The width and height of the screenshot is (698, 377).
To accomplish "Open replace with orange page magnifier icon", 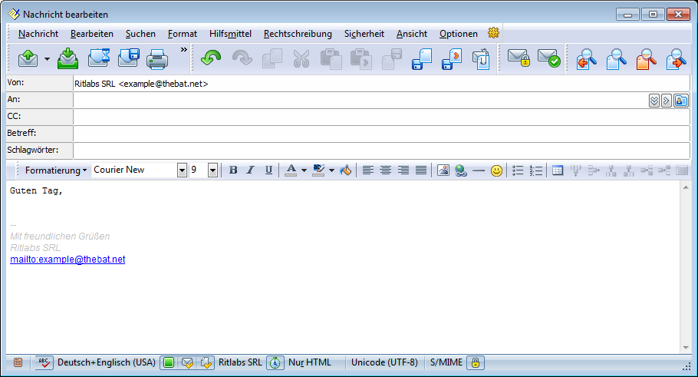I will (647, 59).
